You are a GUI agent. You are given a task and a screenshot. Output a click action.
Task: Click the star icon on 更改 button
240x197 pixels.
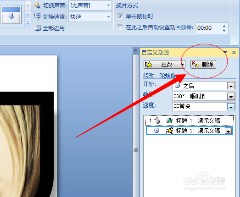[149, 65]
